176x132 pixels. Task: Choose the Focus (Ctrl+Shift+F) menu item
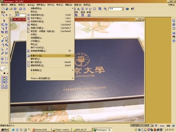[x=51, y=25]
